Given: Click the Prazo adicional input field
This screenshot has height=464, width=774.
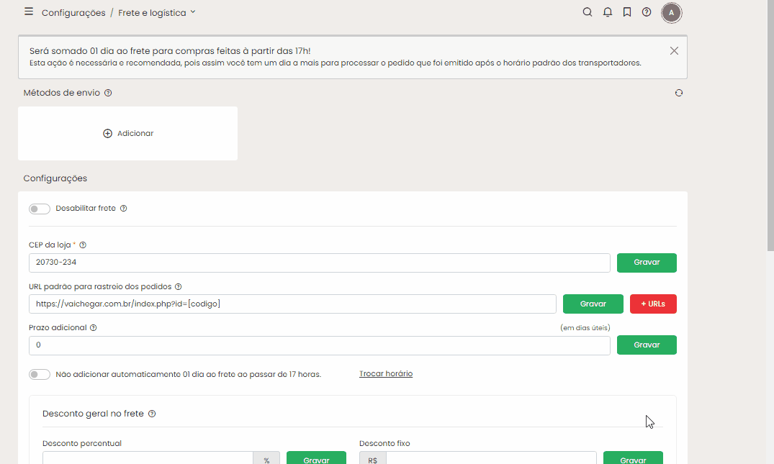Looking at the screenshot, I should [x=319, y=345].
